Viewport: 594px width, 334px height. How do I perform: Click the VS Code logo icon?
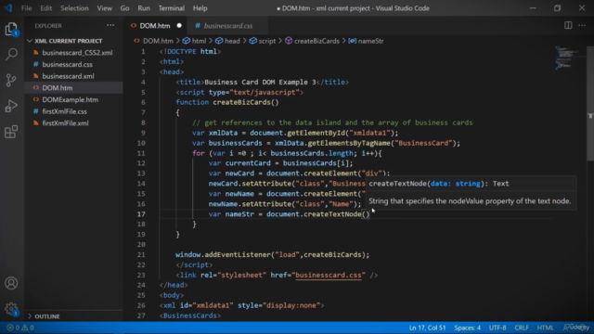click(8, 8)
